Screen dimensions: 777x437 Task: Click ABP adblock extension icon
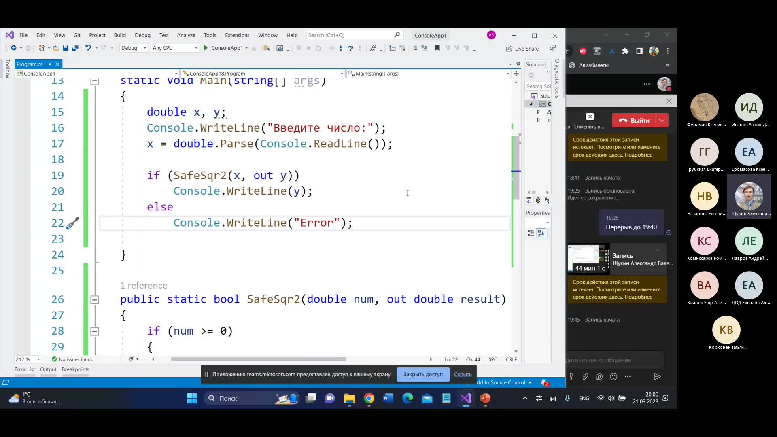583,51
